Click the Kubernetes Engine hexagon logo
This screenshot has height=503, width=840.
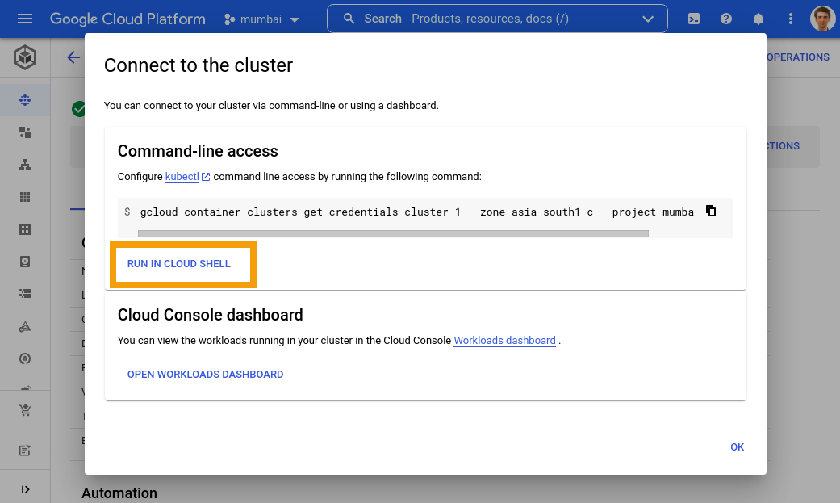25,57
